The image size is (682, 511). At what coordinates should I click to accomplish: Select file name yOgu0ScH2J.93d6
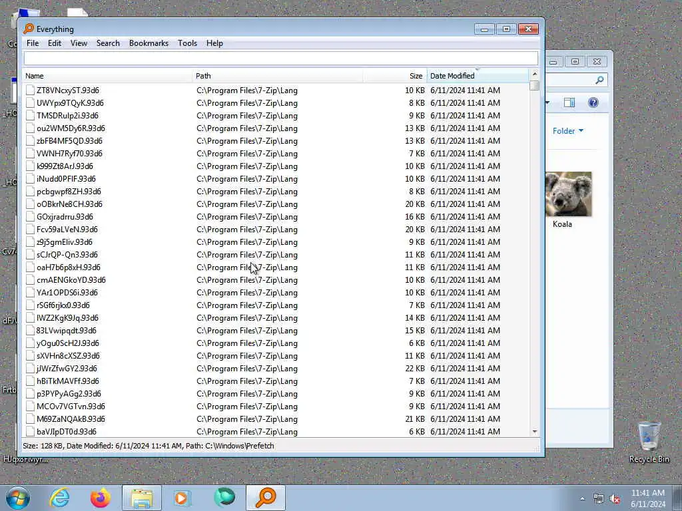pyautogui.click(x=67, y=343)
